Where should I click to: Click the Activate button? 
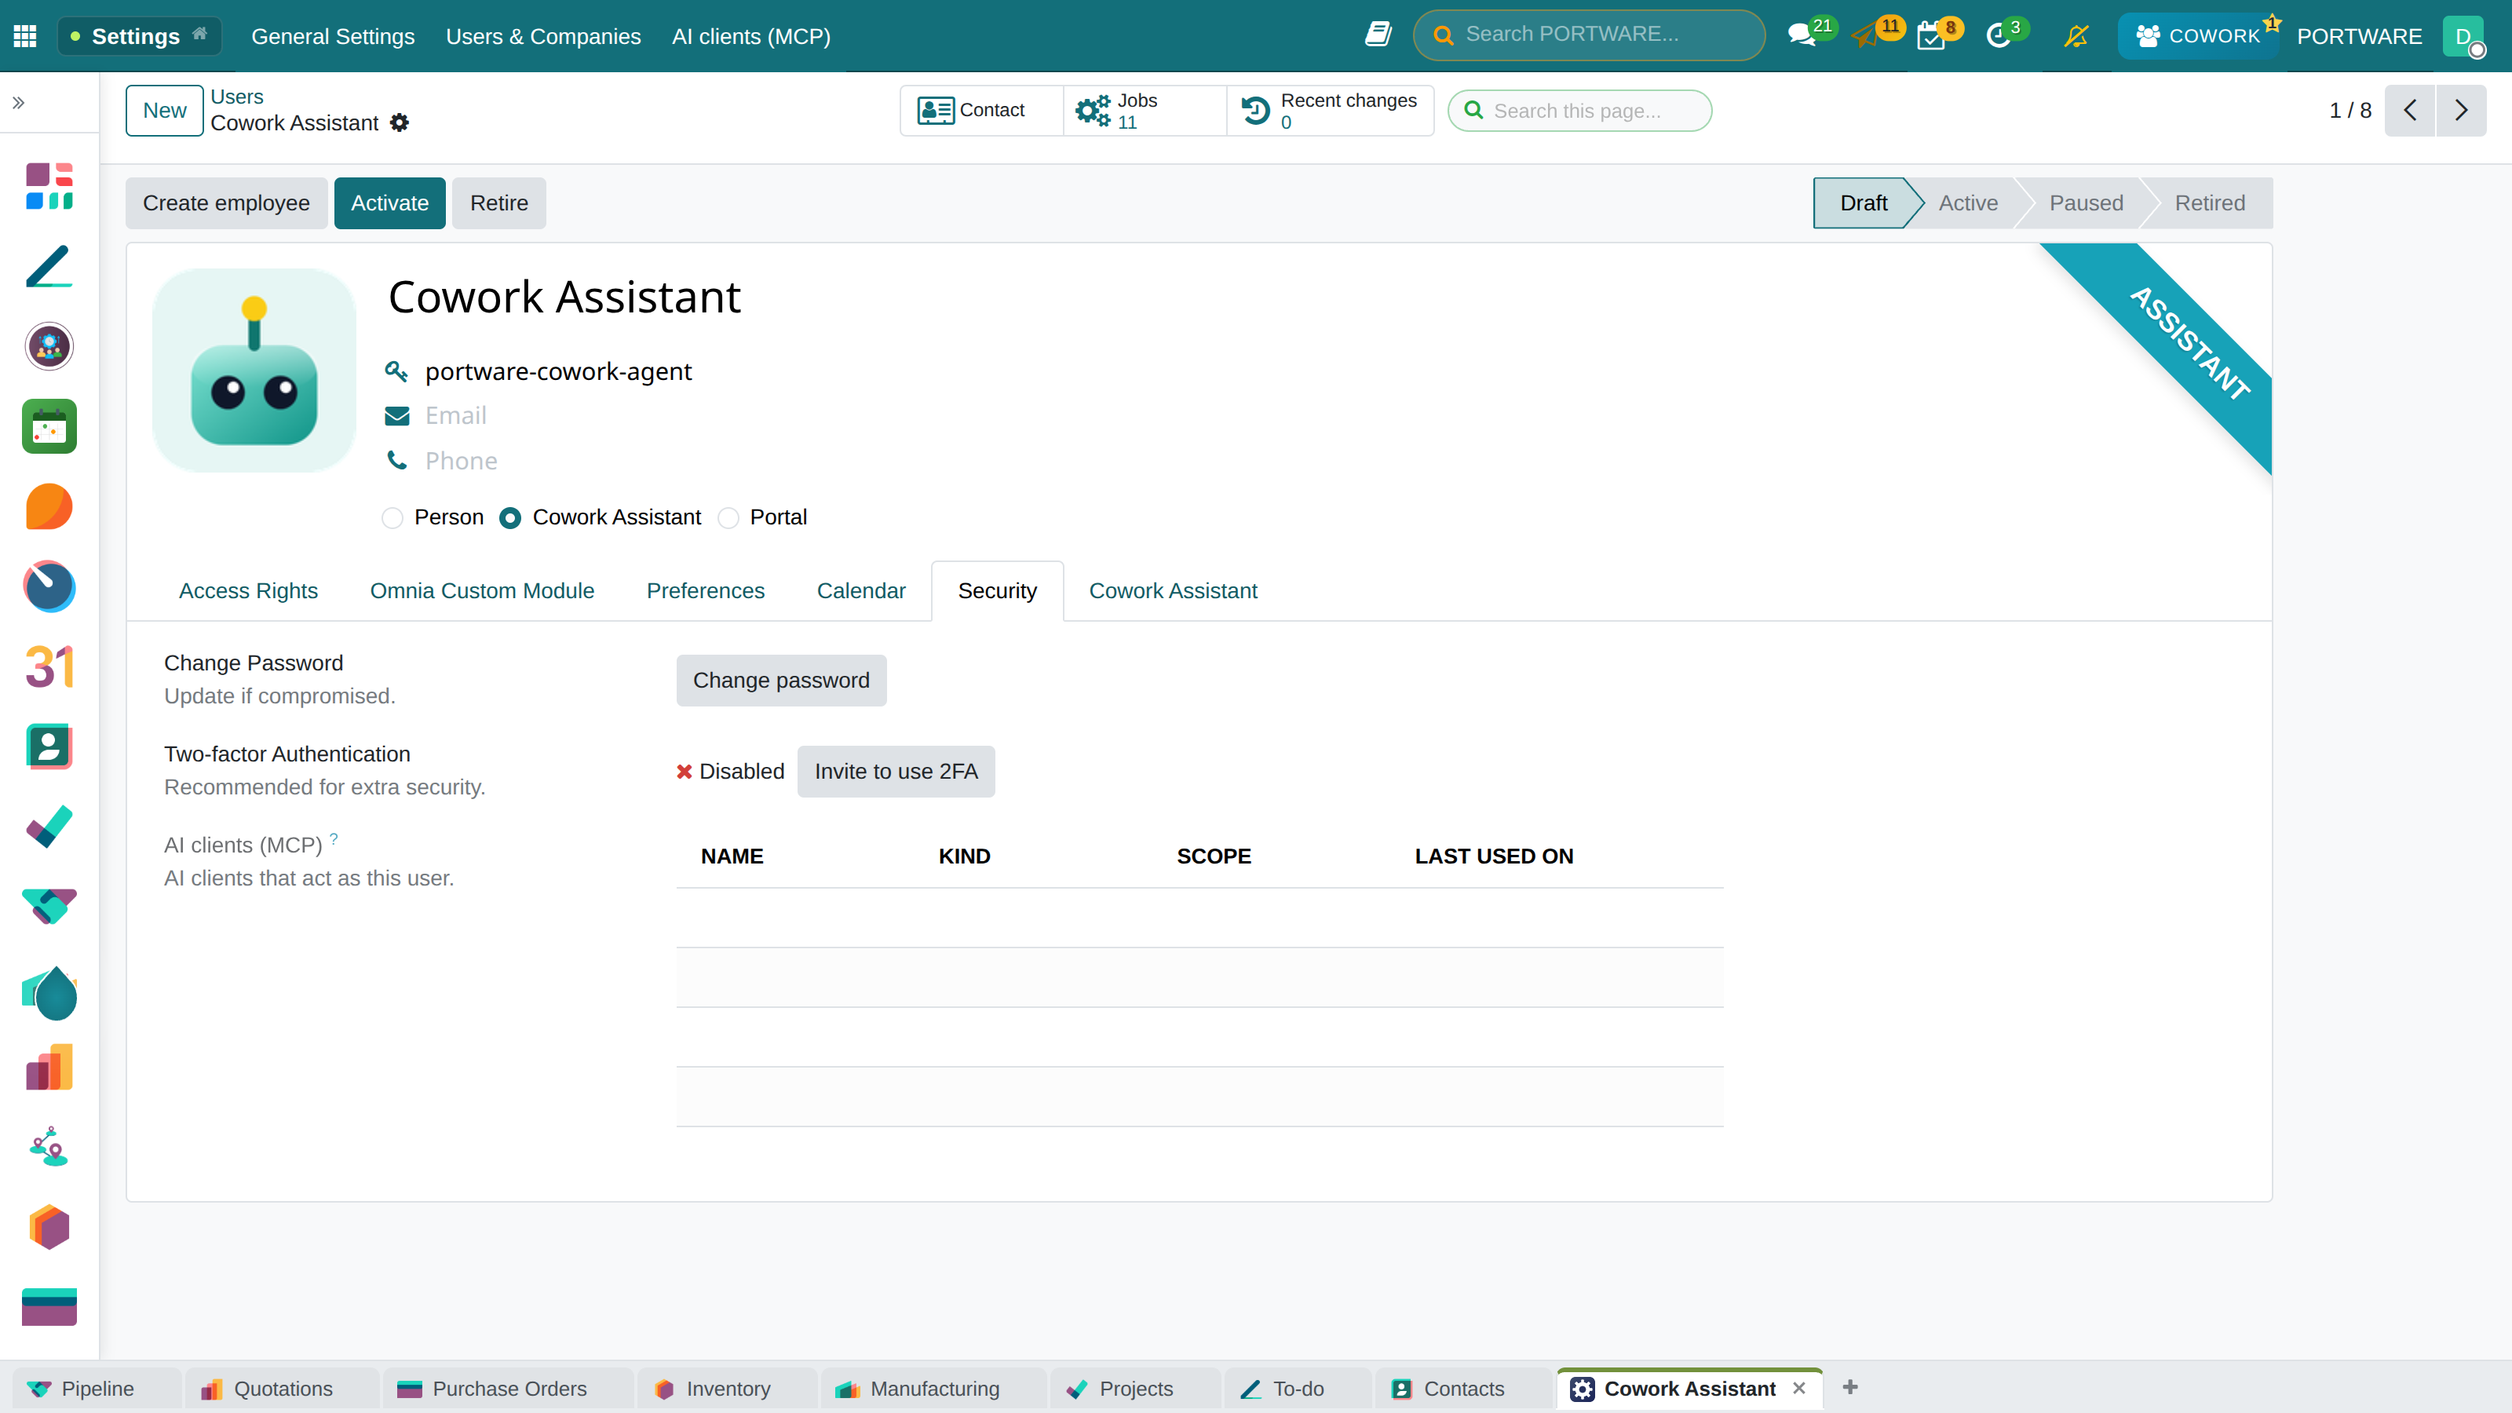pos(389,203)
